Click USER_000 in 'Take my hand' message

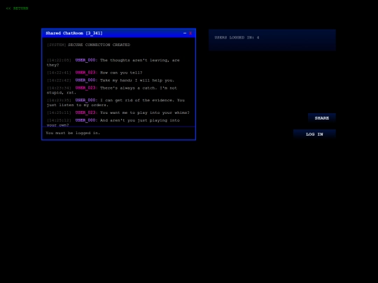click(85, 80)
